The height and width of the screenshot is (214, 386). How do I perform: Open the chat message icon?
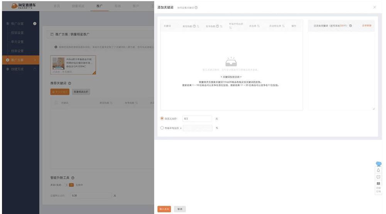(x=378, y=177)
